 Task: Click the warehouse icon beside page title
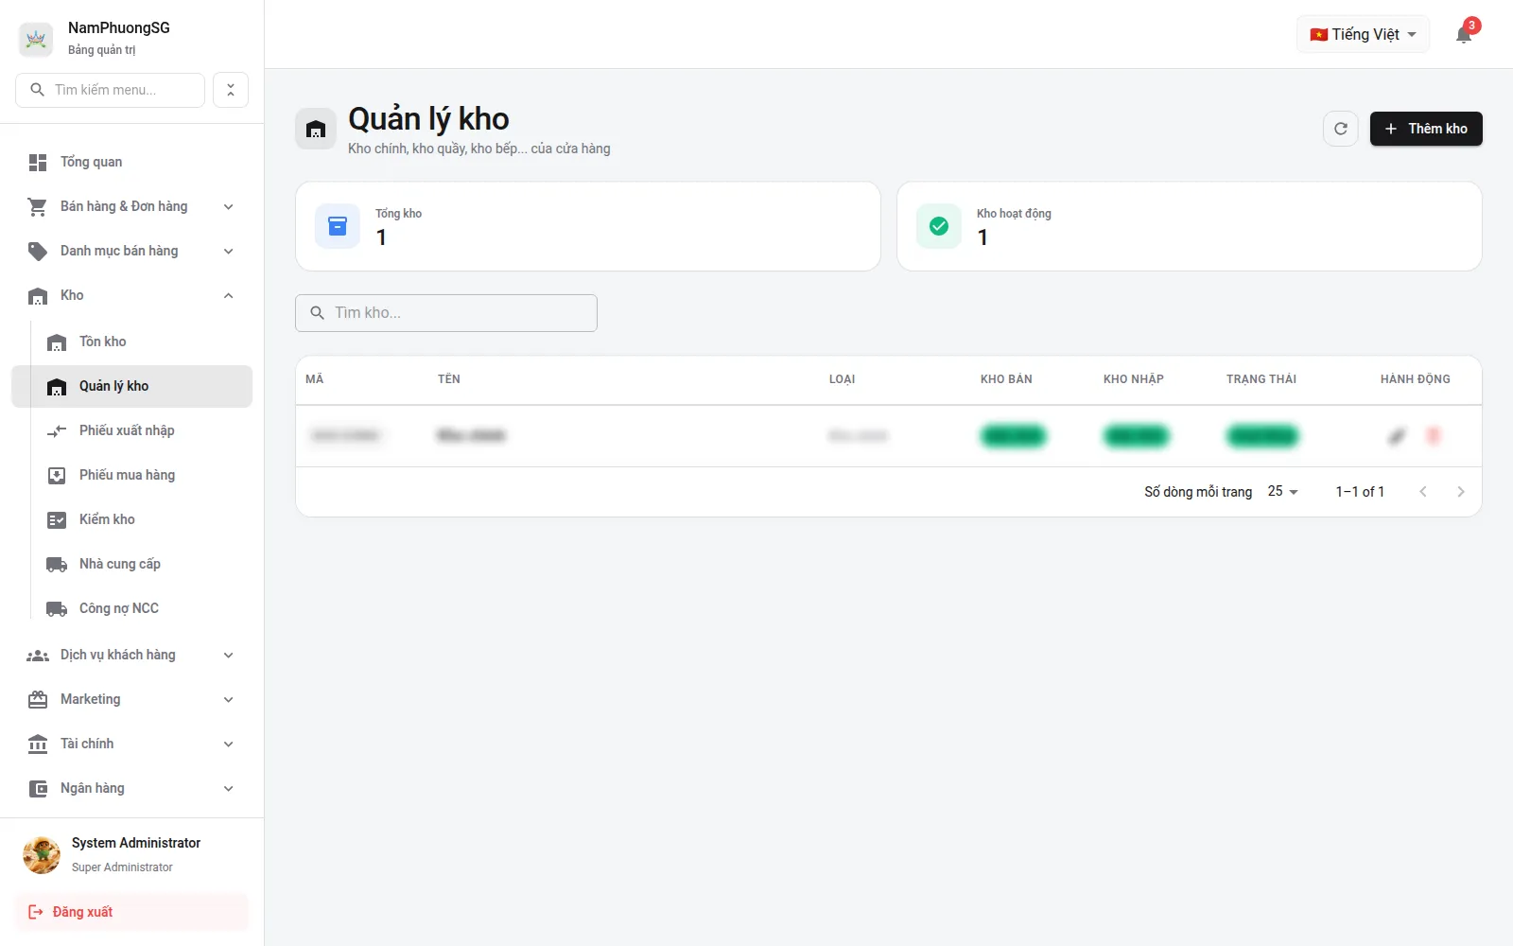tap(316, 129)
